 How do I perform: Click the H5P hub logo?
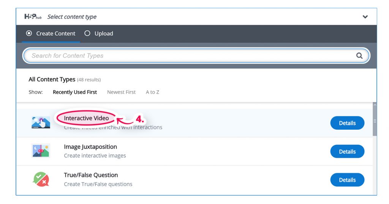(33, 17)
